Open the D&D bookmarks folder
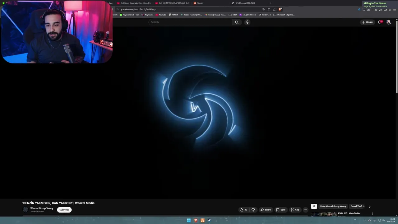The width and height of the screenshot is (398, 224). pyautogui.click(x=233, y=15)
